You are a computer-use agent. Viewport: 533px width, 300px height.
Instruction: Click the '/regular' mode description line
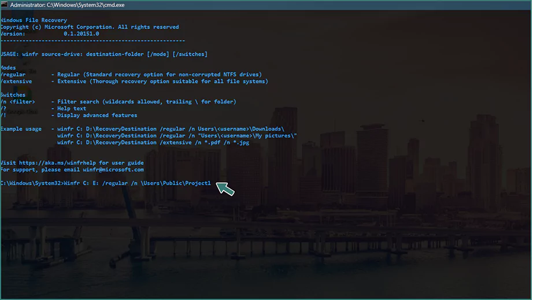(x=131, y=75)
